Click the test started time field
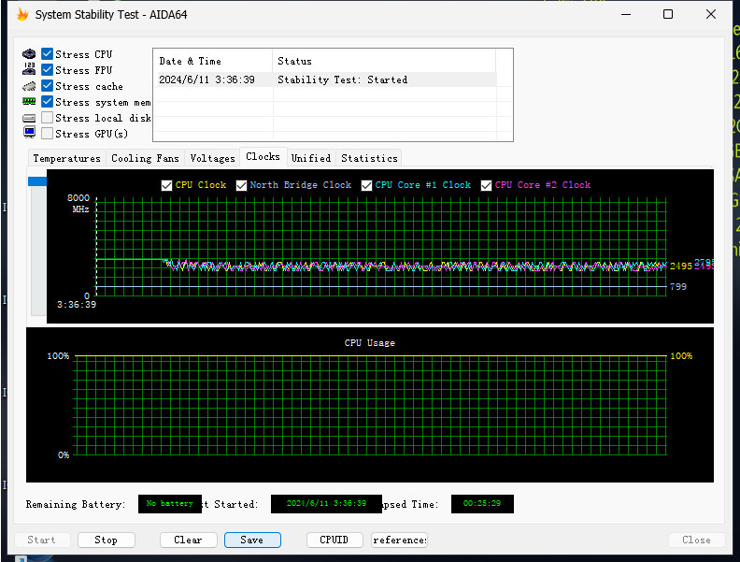Image resolution: width=740 pixels, height=562 pixels. click(x=326, y=503)
